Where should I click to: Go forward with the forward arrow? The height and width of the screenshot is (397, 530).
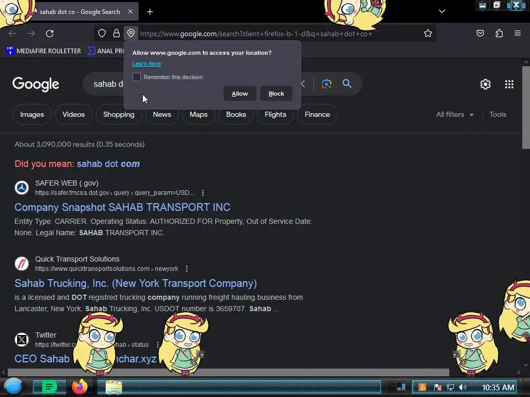point(31,34)
